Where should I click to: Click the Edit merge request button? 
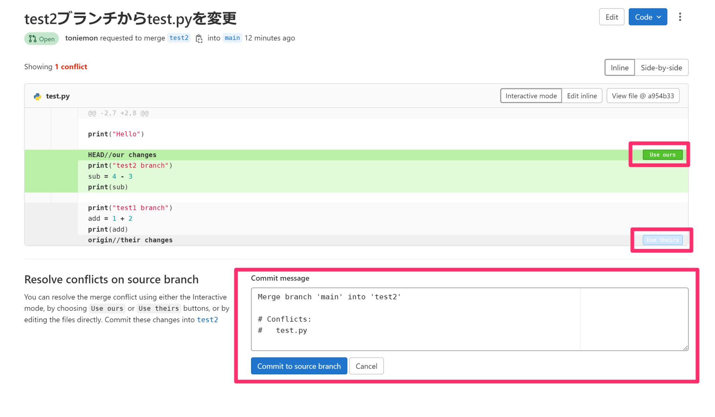611,17
